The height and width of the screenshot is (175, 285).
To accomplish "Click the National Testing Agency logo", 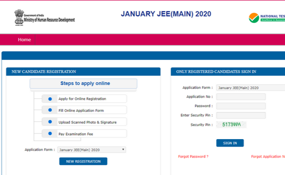I will tap(254, 18).
